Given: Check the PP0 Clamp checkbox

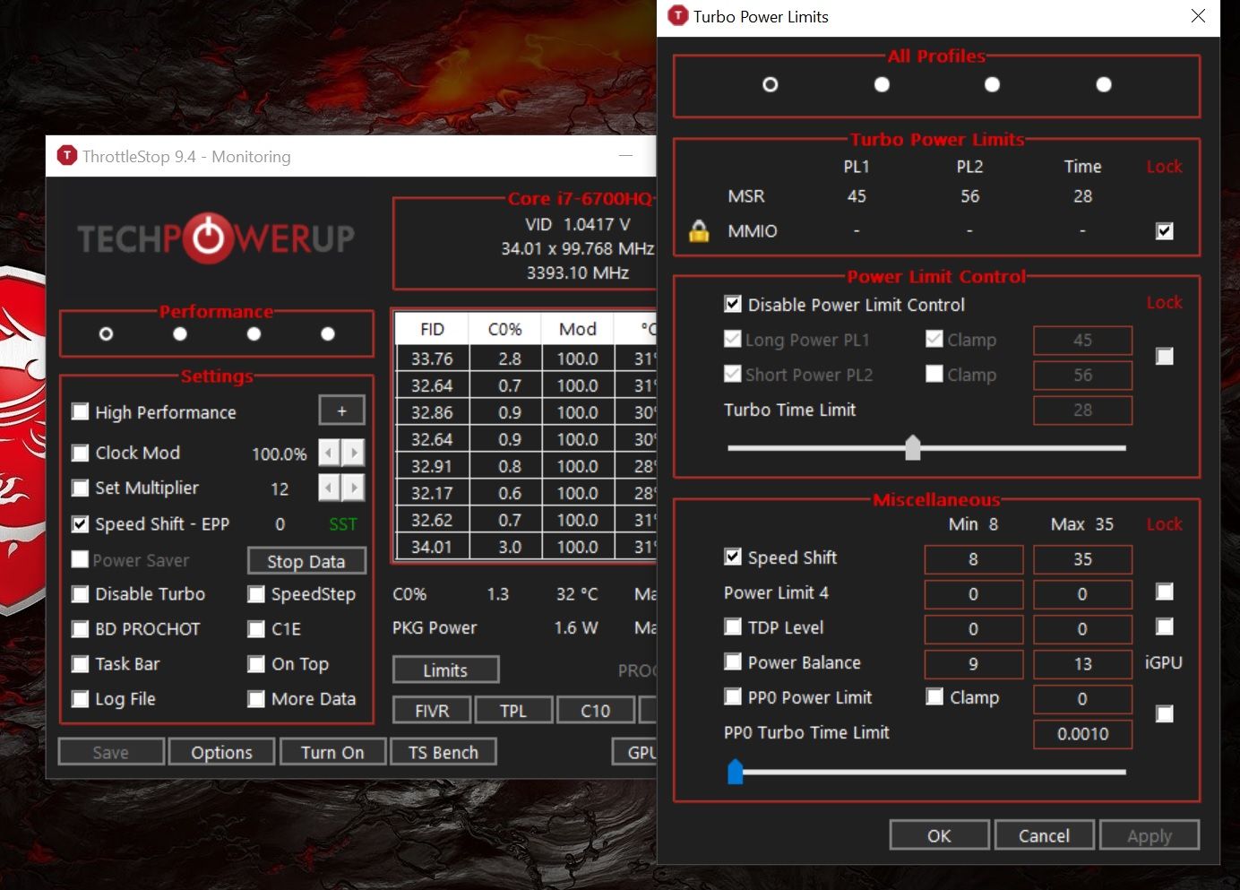Looking at the screenshot, I should tap(934, 696).
